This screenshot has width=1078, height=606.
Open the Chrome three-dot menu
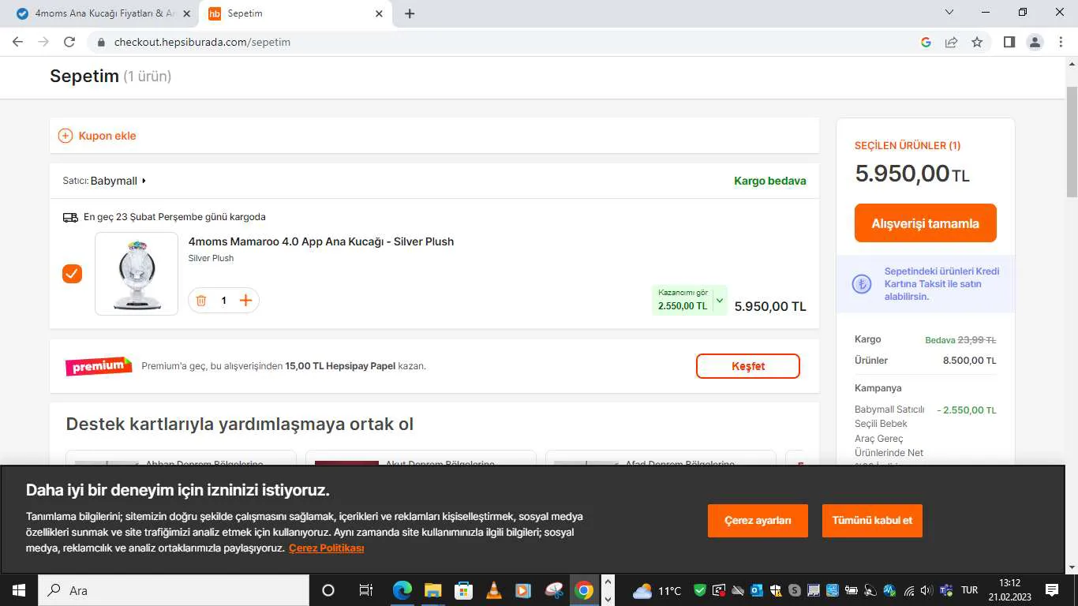(1061, 43)
